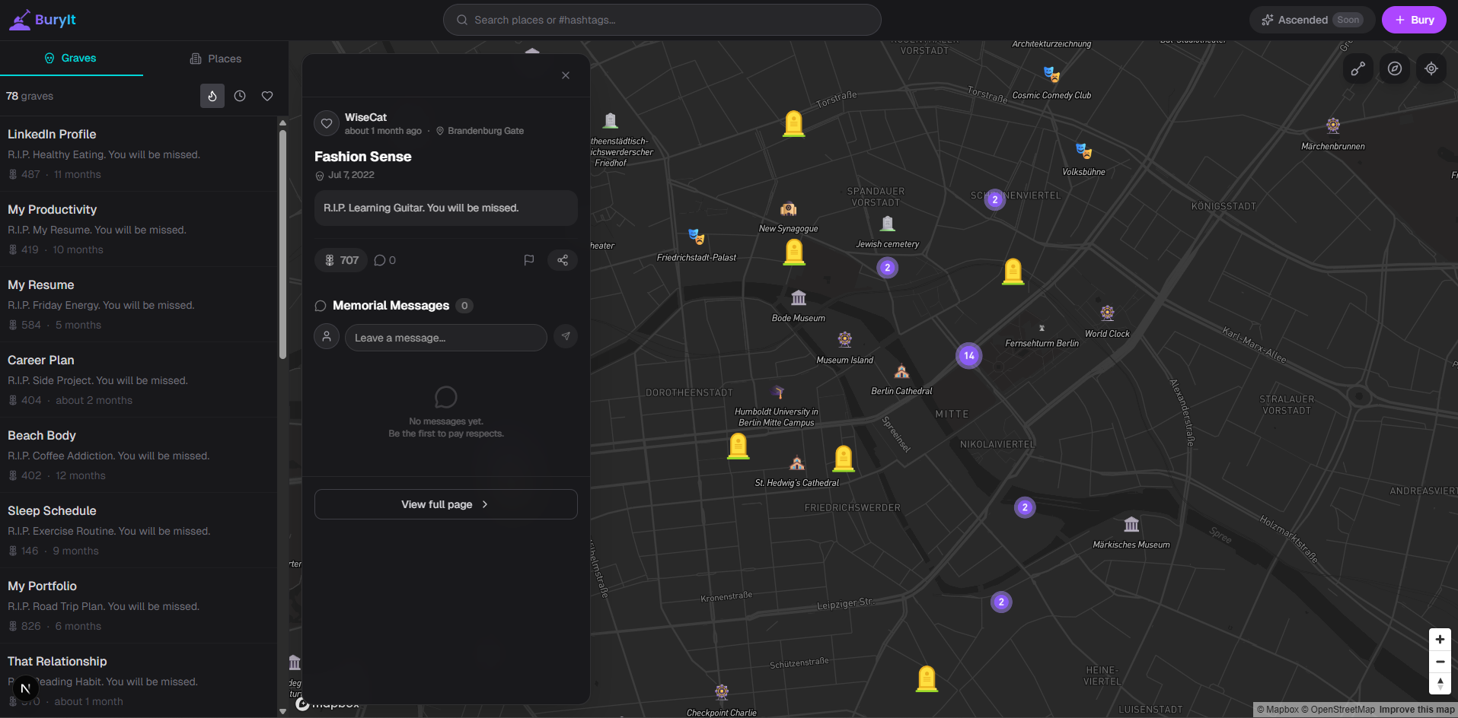Click the World Clock map icon

(x=1107, y=313)
